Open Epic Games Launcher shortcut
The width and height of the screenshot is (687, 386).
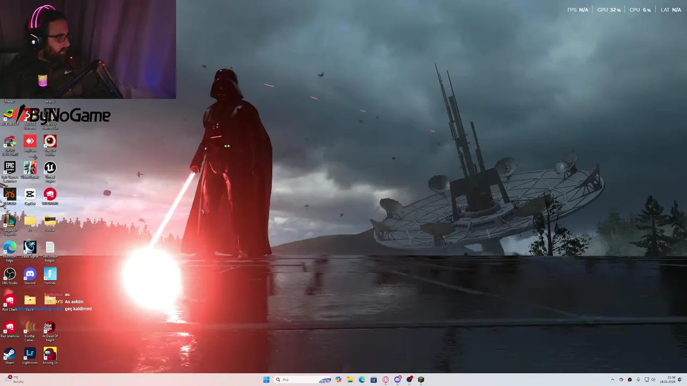pyautogui.click(x=10, y=172)
